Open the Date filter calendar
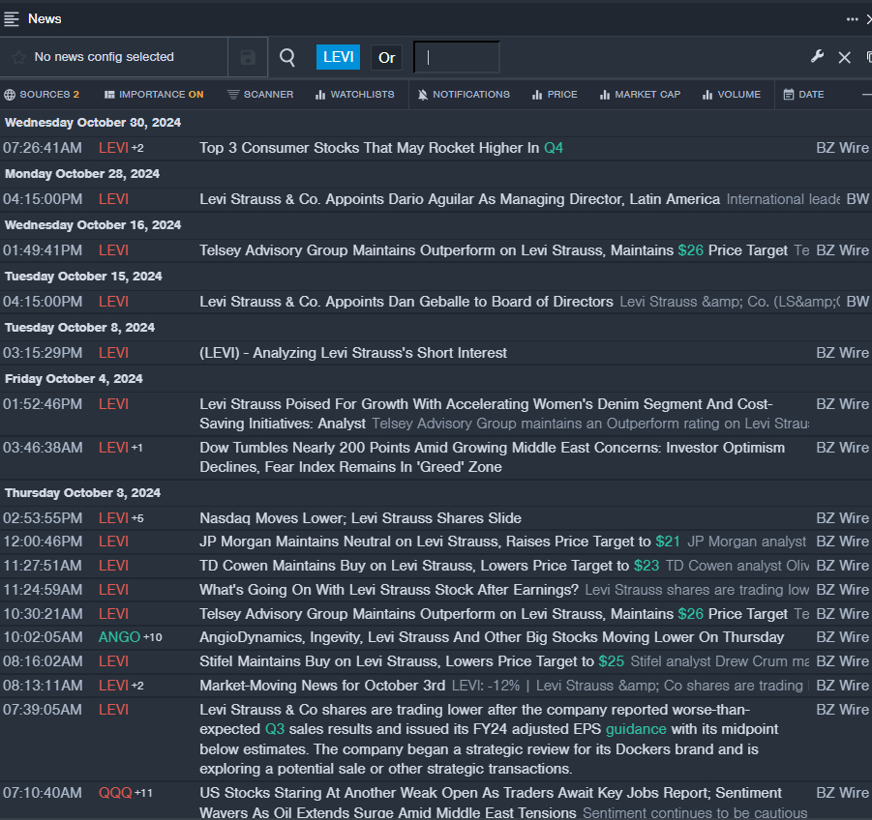 point(803,95)
